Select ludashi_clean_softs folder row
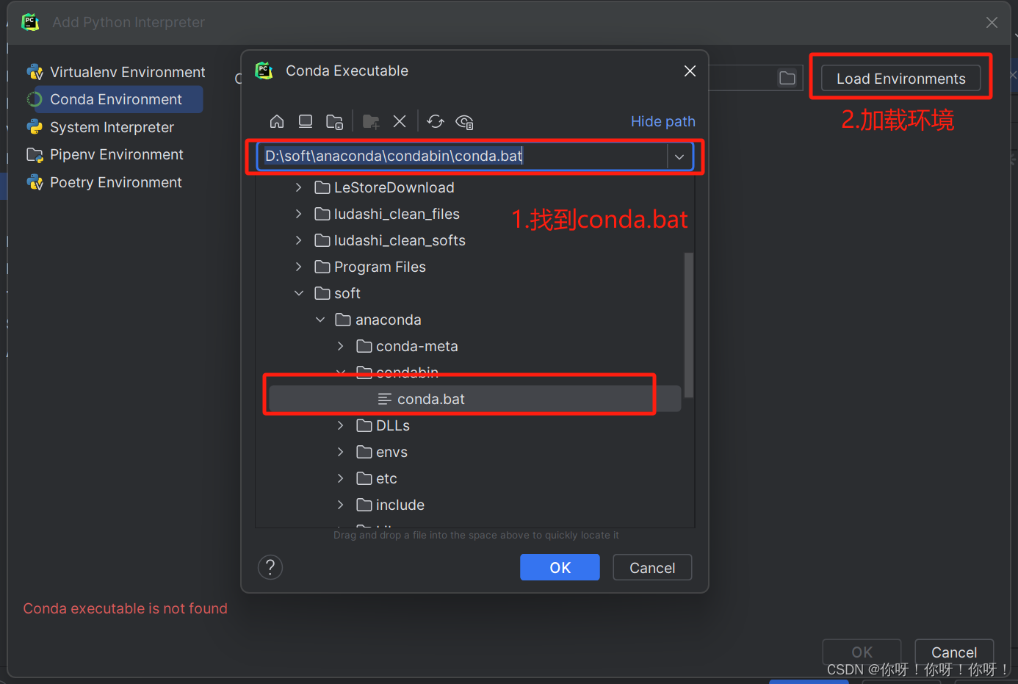The height and width of the screenshot is (684, 1018). click(475, 240)
